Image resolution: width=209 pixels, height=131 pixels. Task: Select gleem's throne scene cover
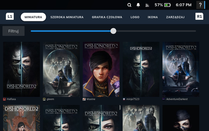tap(61, 69)
